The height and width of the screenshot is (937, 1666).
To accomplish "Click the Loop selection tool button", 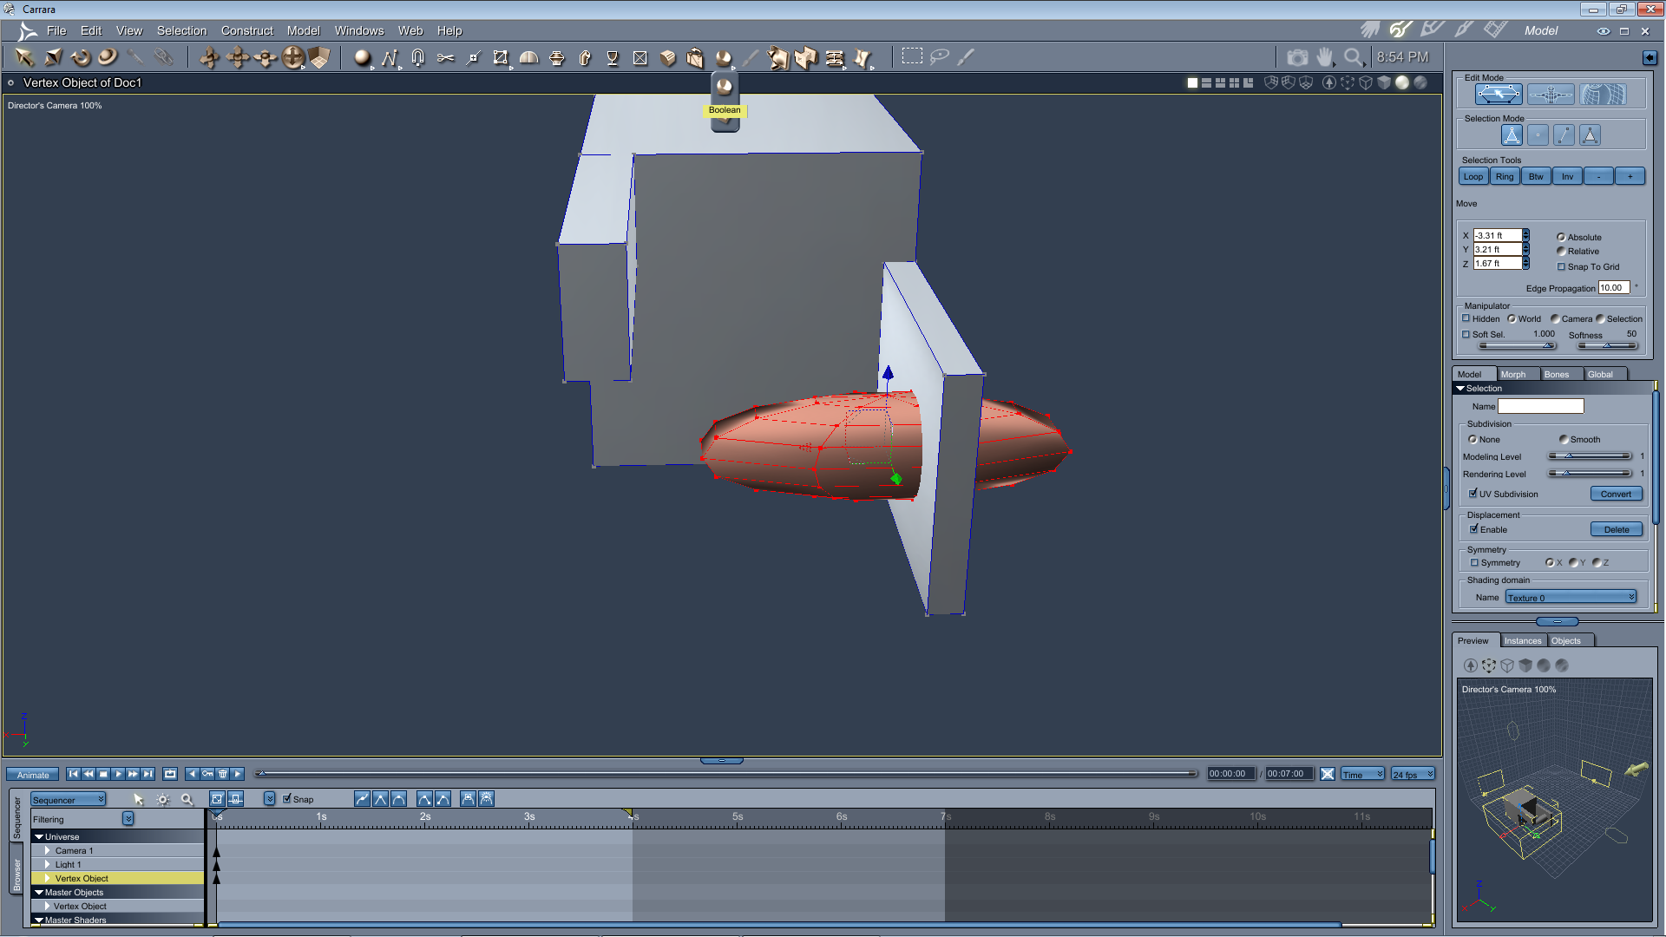I will pos(1473,177).
